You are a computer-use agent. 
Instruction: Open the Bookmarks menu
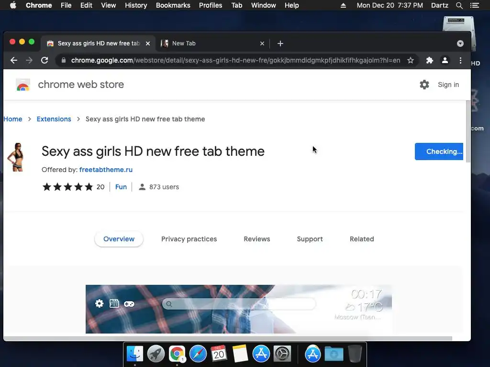173,5
